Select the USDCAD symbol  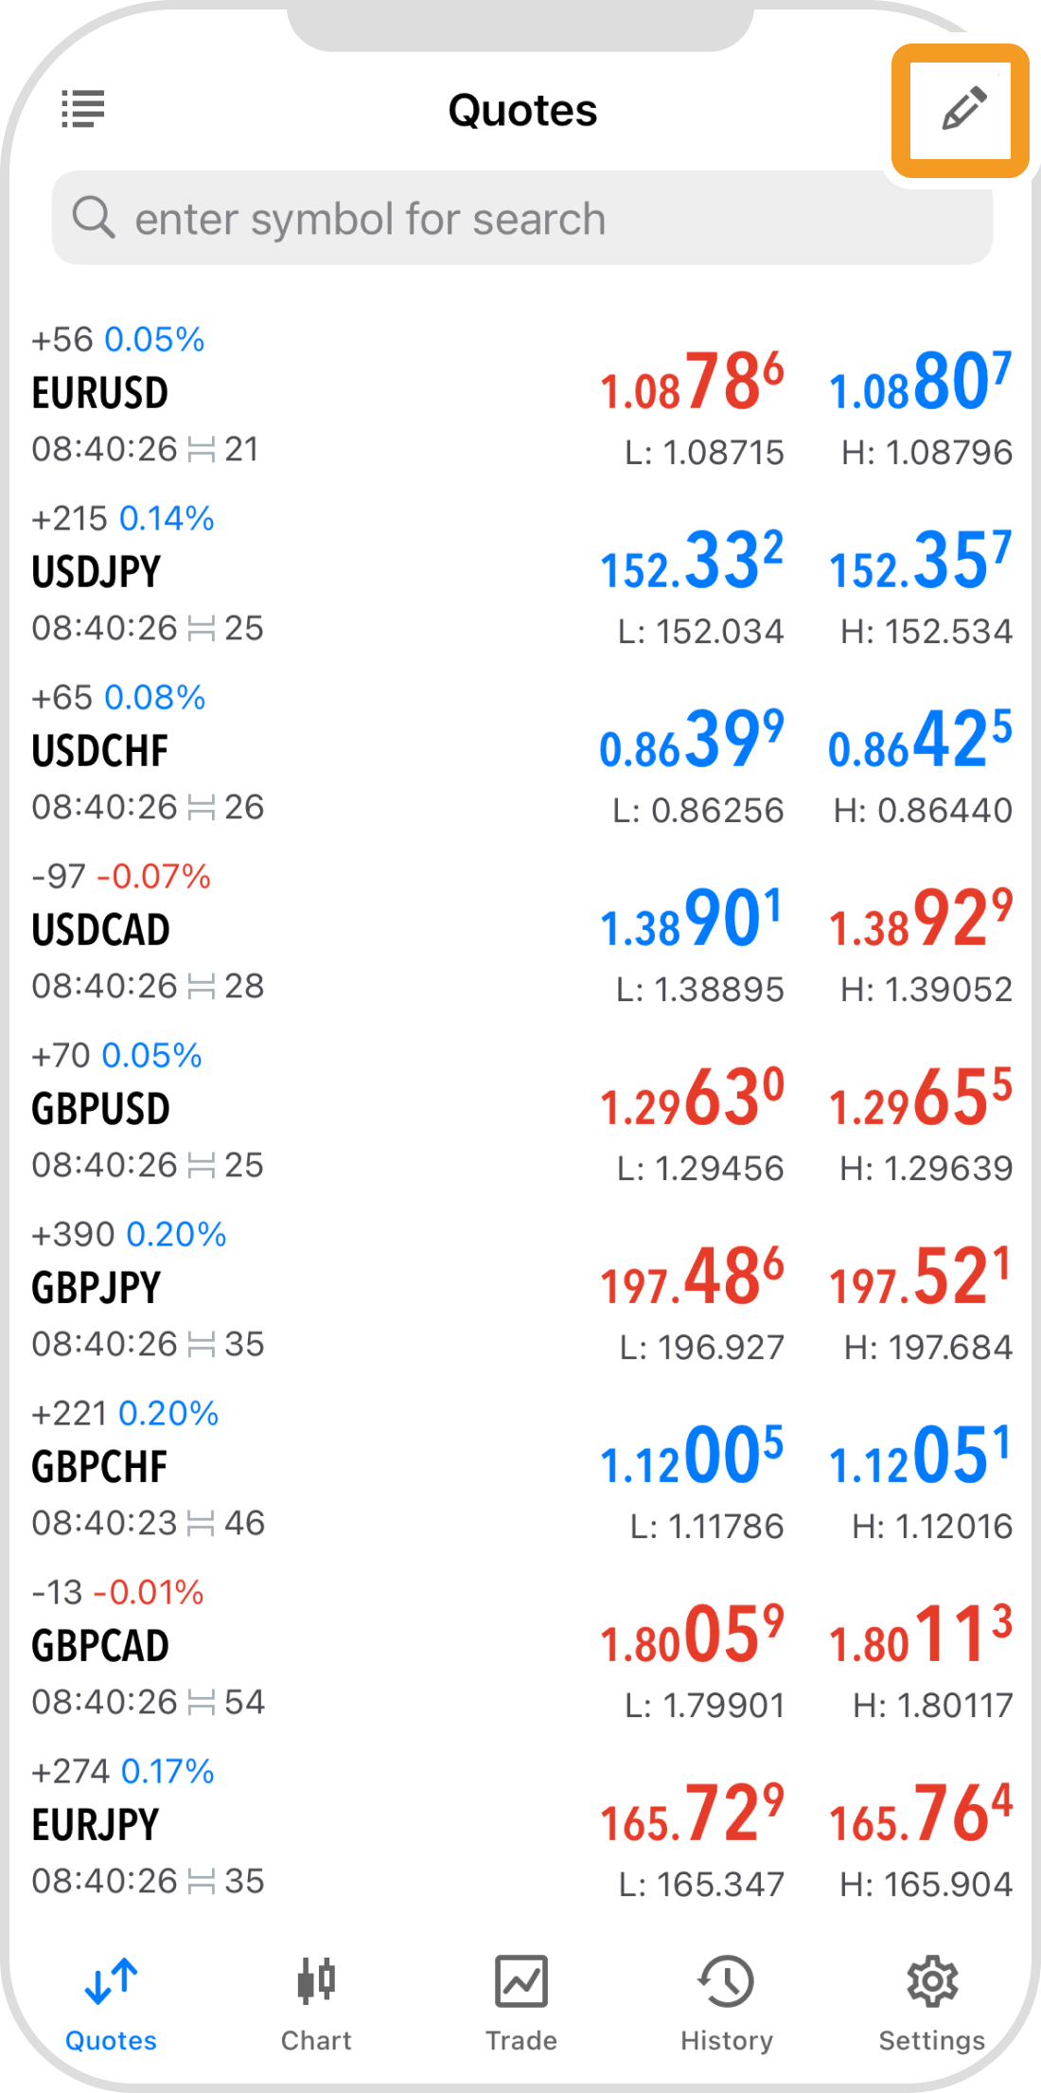(101, 930)
